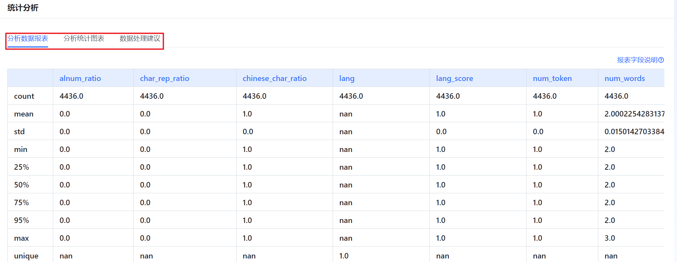The width and height of the screenshot is (677, 262).
Task: Click the chinese_char_ratio std value 0.0
Action: pyautogui.click(x=248, y=132)
